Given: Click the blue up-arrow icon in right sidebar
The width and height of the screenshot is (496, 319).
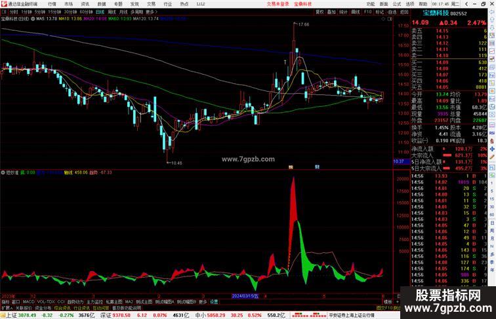Looking at the screenshot, I should coord(492,20).
